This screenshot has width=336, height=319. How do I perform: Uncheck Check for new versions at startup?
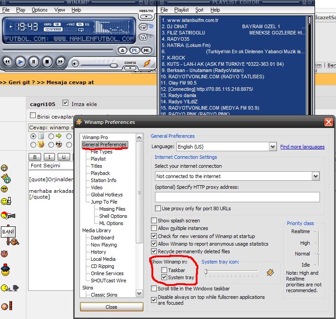pos(154,236)
